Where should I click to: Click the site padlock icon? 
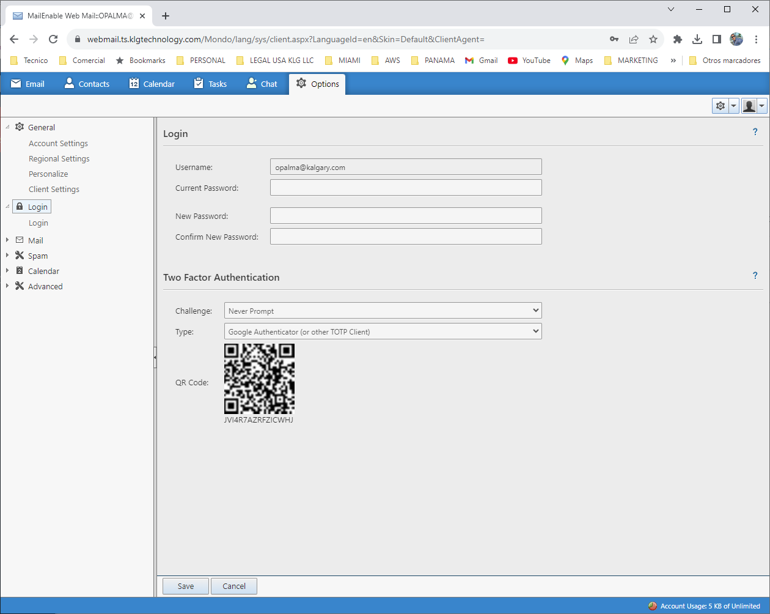click(x=77, y=39)
